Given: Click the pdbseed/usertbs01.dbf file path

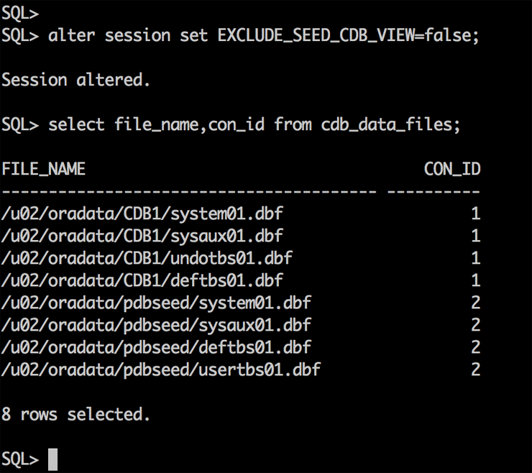Looking at the screenshot, I should [x=161, y=369].
